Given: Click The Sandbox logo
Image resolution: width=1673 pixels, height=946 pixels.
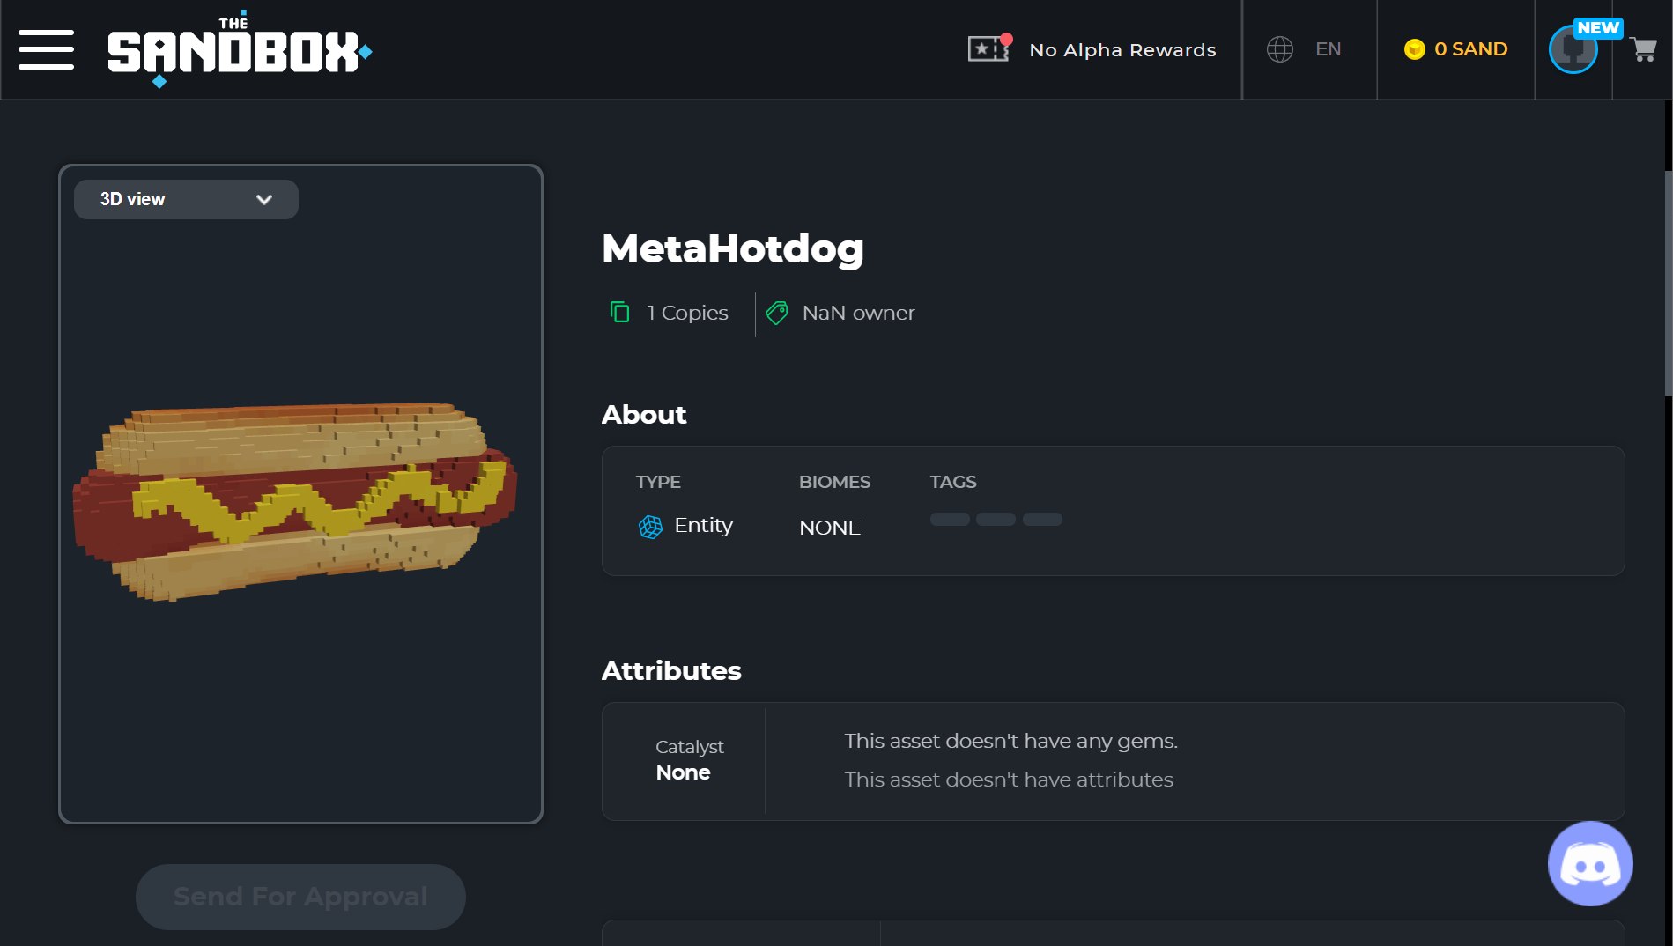Looking at the screenshot, I should [x=240, y=50].
